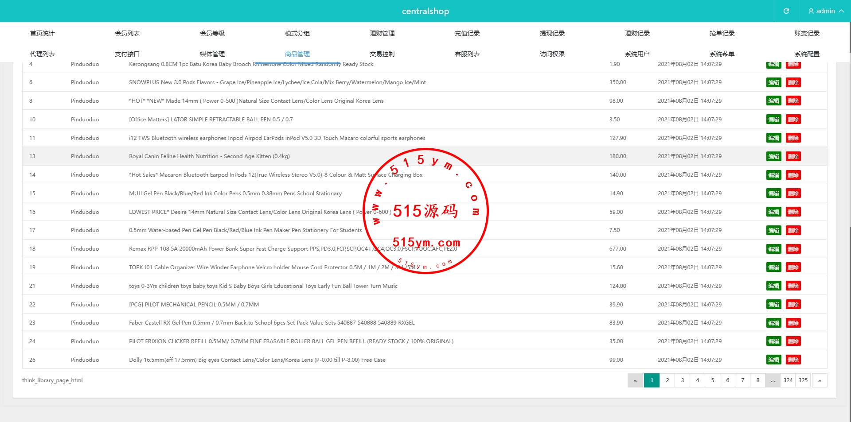
Task: Click red delete button for row 13
Action: coord(793,156)
